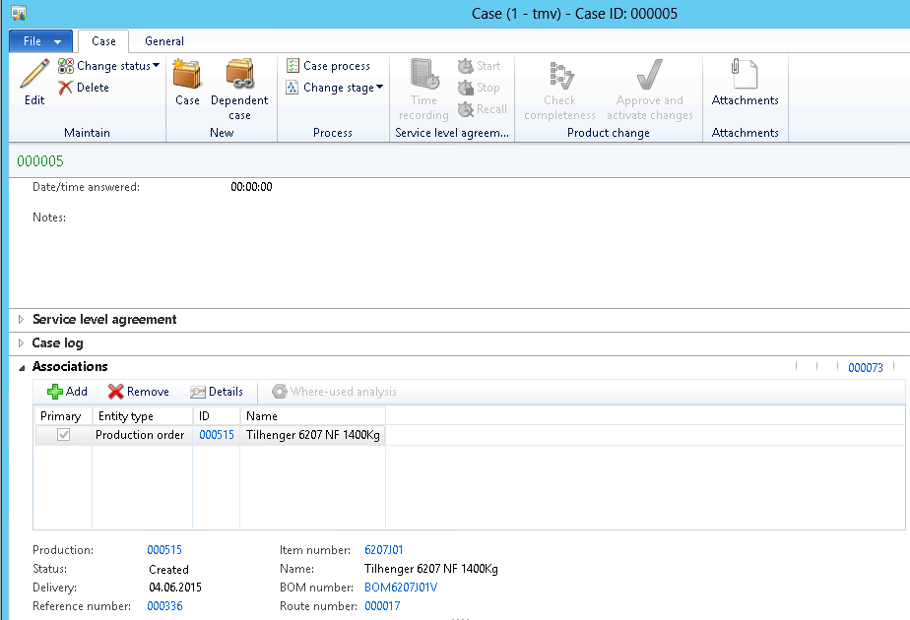Open BOM number BOM6207J01V link
The width and height of the screenshot is (910, 620).
[401, 588]
